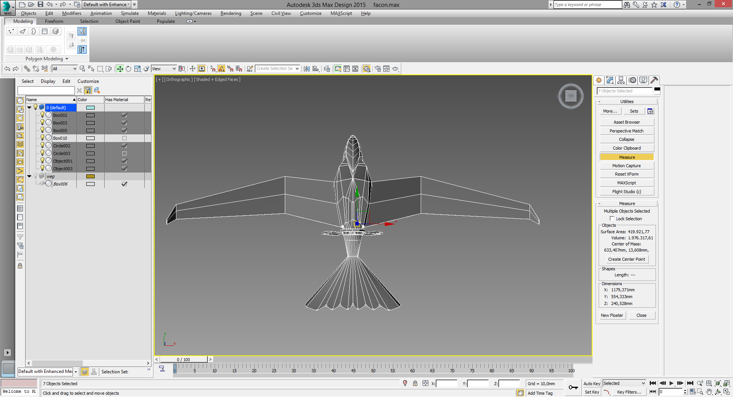Viewport: 733px width, 397px height.
Task: Collapse the weg layer tree
Action: pos(29,176)
